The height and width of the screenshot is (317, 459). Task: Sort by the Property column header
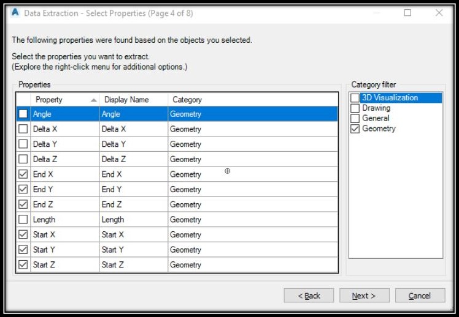point(65,100)
